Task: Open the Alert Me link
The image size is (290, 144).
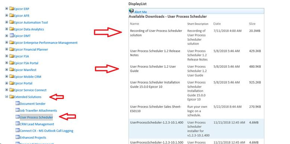Action: pyautogui.click(x=141, y=12)
